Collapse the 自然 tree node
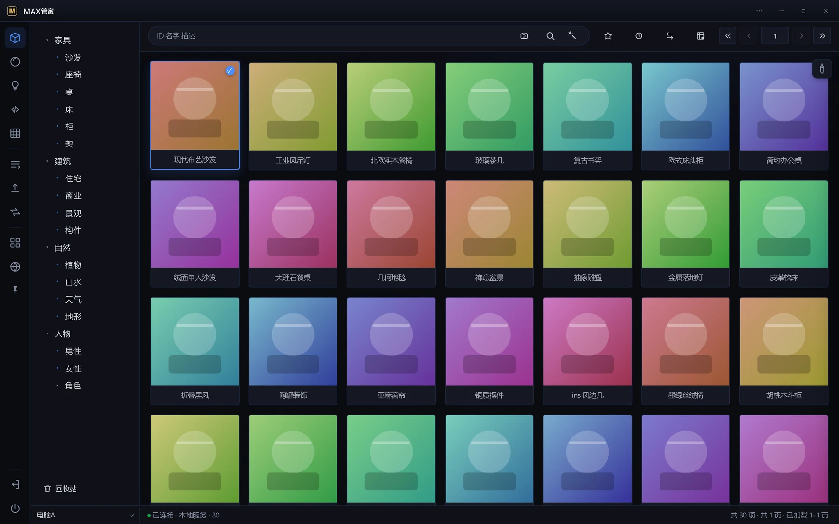 [x=47, y=247]
